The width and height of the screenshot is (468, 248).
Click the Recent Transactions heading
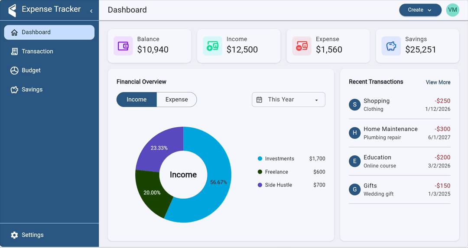tap(376, 82)
